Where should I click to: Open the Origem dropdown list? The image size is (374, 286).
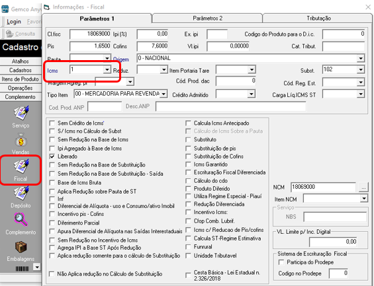[361, 58]
